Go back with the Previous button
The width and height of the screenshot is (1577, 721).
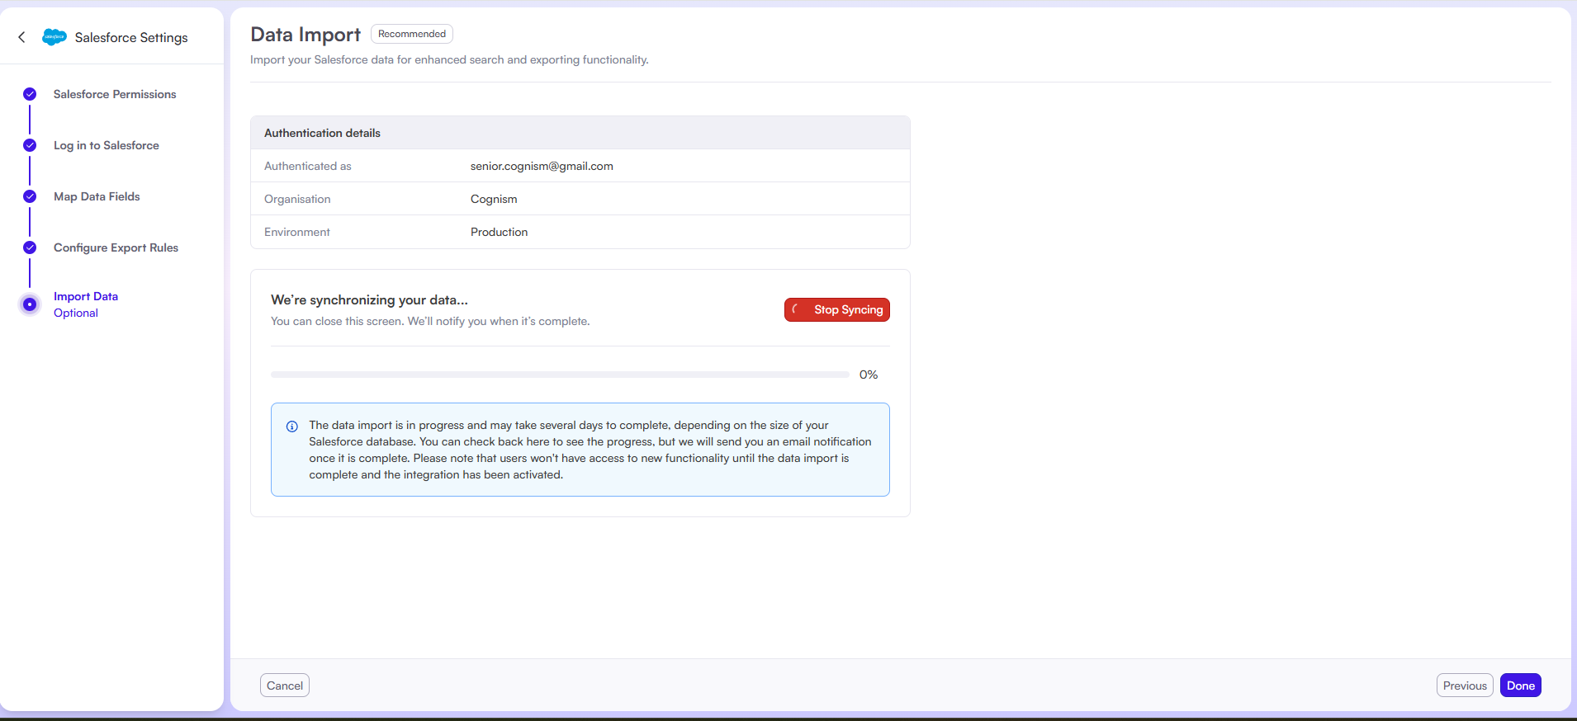point(1464,686)
